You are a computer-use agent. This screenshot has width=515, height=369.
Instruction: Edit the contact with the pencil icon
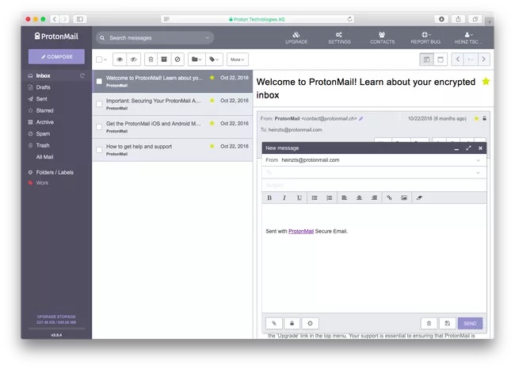point(361,118)
